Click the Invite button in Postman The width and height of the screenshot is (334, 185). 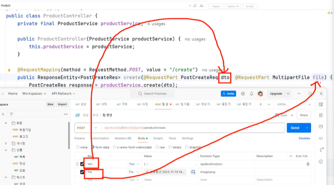point(228,94)
